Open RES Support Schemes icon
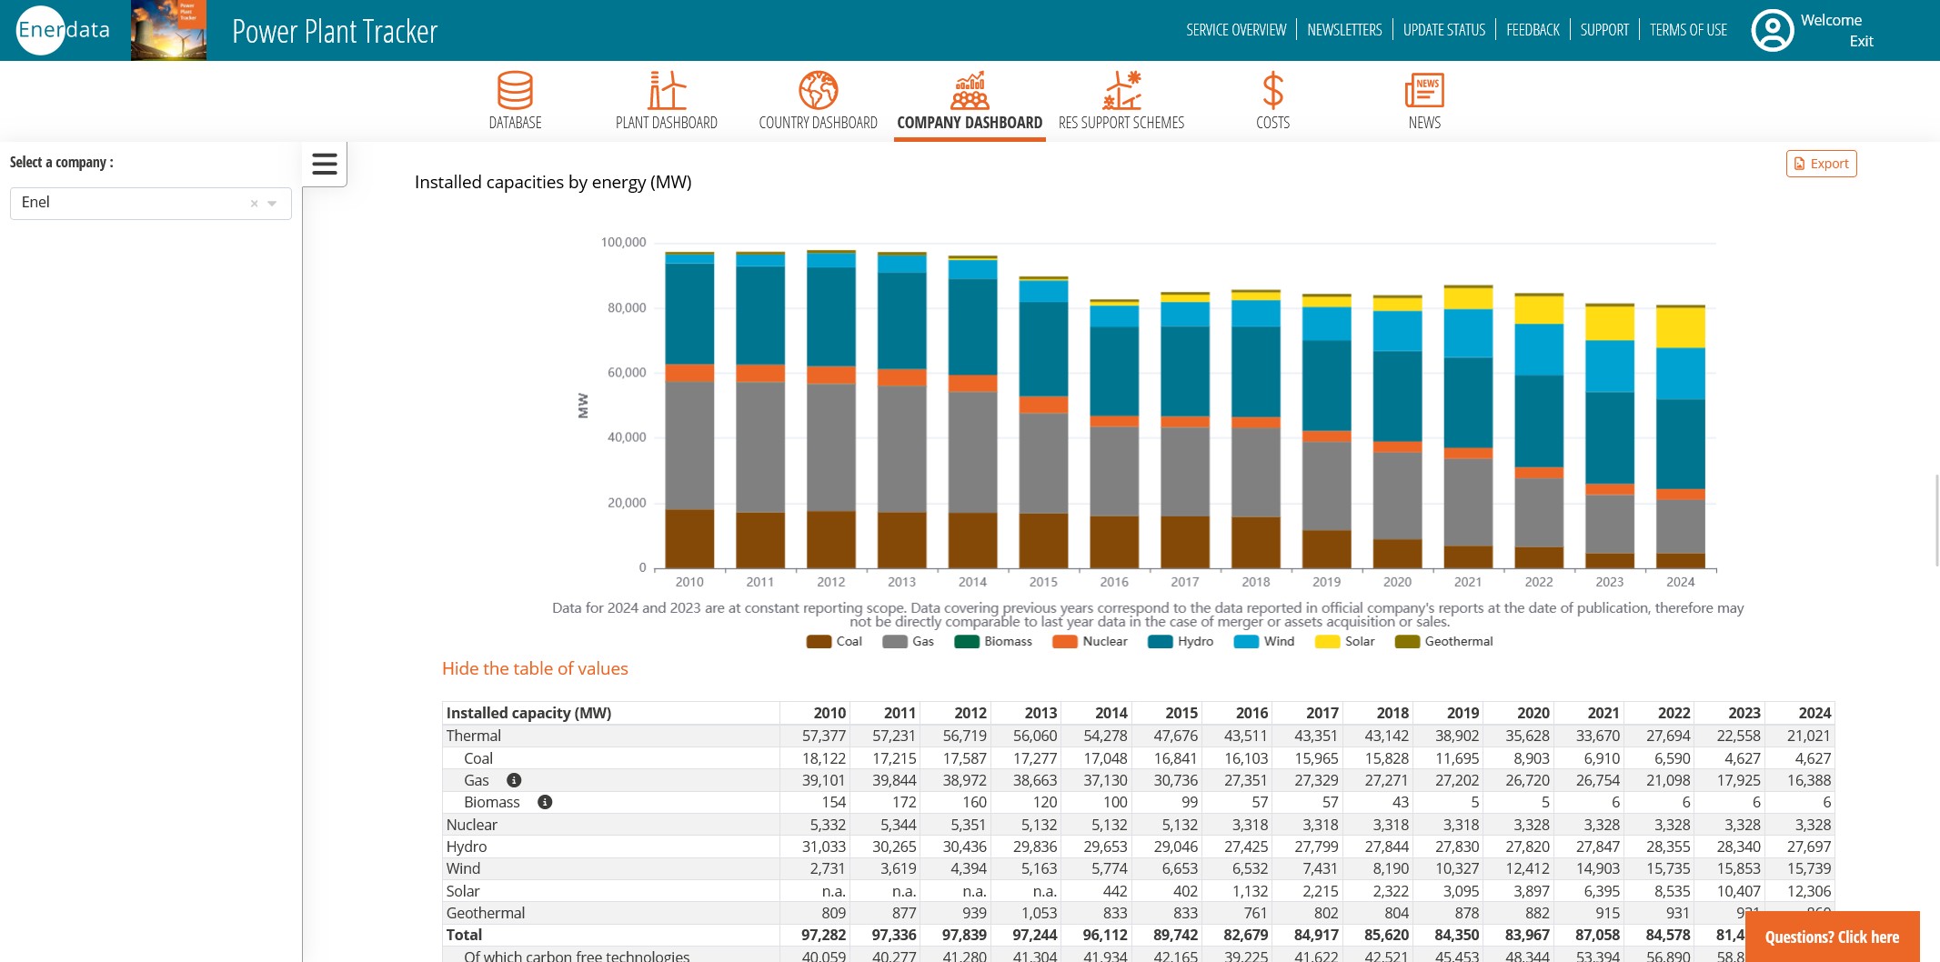 click(x=1121, y=91)
